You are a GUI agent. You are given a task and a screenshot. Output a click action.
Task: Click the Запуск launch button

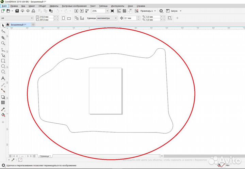pyautogui.click(x=172, y=11)
